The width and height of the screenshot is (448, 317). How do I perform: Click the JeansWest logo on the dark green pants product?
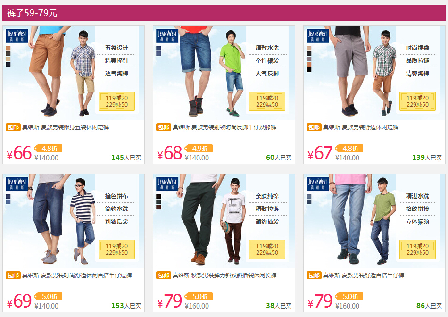coord(167,184)
